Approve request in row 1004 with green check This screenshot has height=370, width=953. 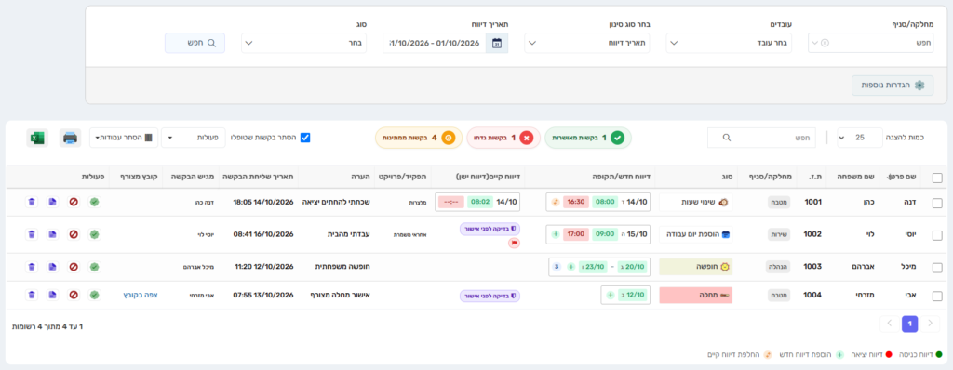point(94,295)
